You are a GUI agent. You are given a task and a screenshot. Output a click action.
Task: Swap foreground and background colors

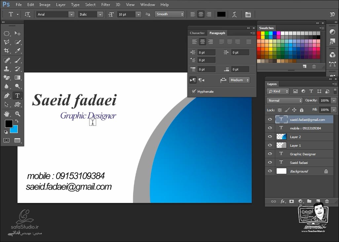coord(17,121)
